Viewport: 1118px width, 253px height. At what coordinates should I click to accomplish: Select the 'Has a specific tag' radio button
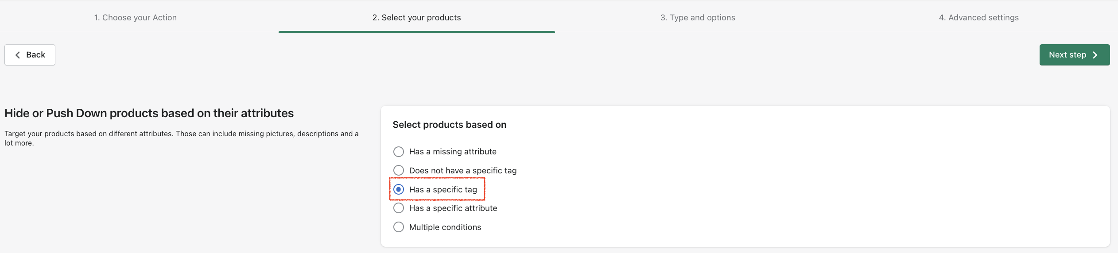[399, 189]
